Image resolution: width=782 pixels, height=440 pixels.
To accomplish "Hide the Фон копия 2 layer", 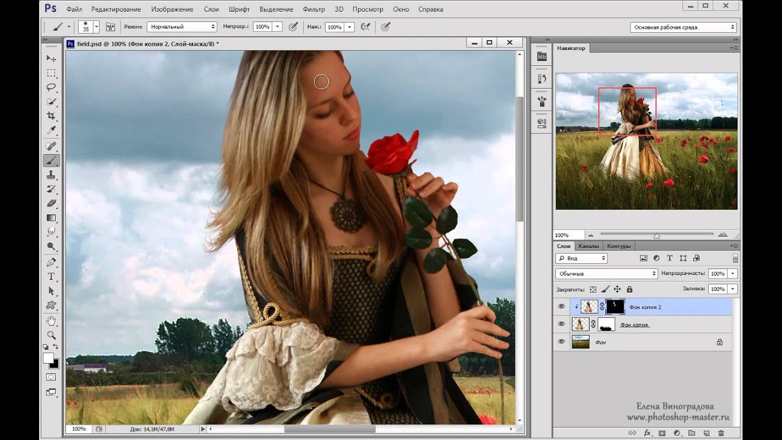I will tap(561, 307).
